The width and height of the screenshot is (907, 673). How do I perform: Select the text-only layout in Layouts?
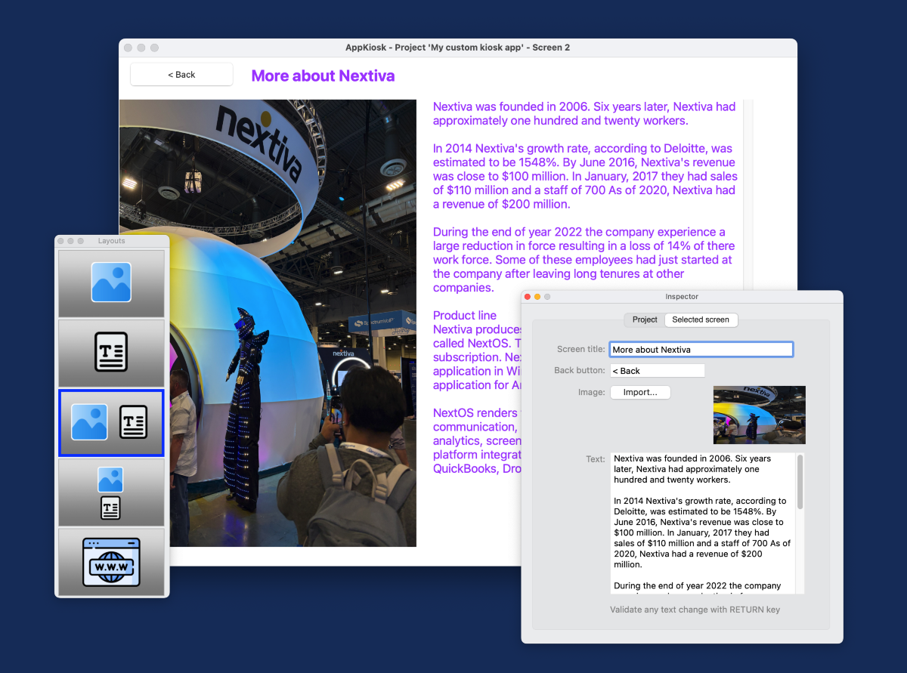(x=112, y=353)
